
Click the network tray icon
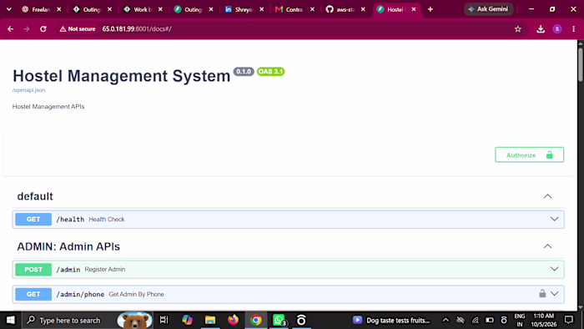pos(476,320)
